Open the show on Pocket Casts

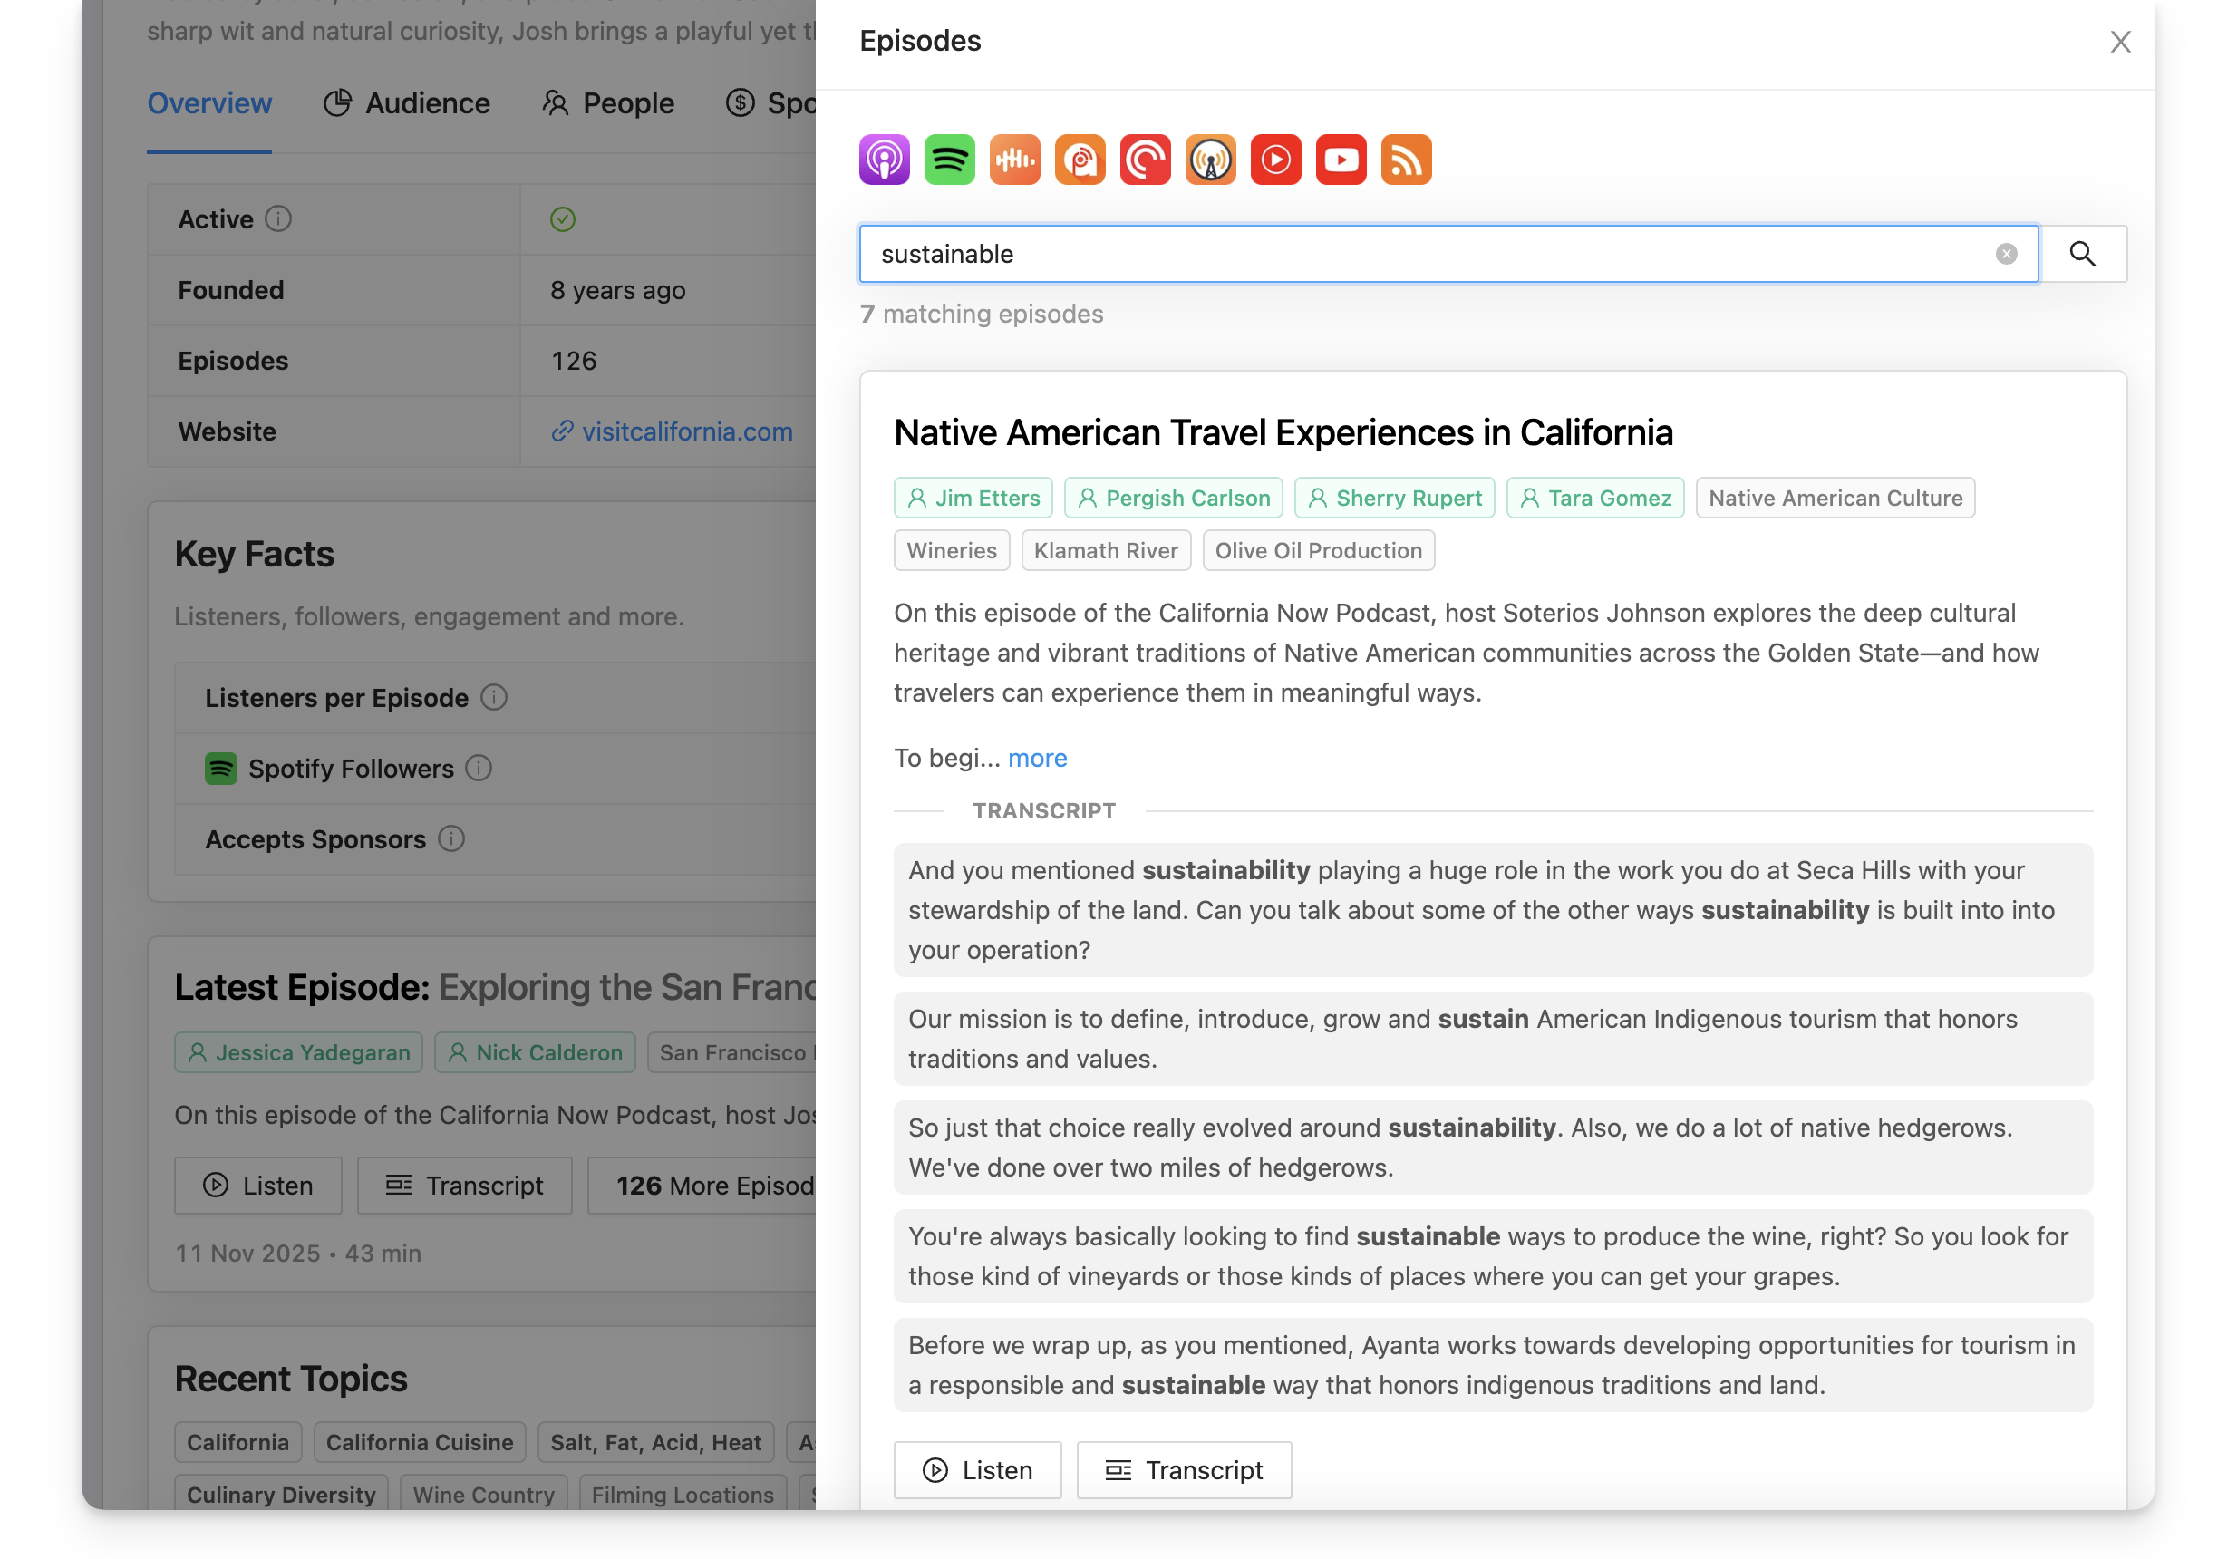pyautogui.click(x=1144, y=159)
